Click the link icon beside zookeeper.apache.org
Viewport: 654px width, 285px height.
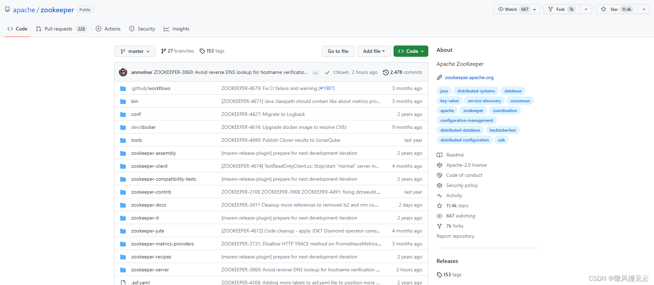tap(440, 77)
